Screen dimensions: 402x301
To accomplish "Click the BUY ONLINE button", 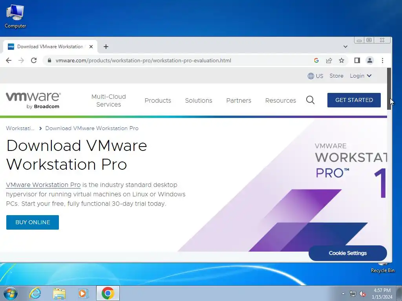I will point(33,222).
